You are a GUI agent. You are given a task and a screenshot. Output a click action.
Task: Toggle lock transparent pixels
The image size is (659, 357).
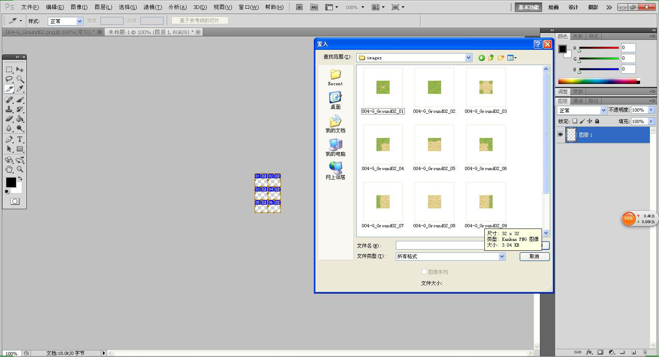pos(575,121)
